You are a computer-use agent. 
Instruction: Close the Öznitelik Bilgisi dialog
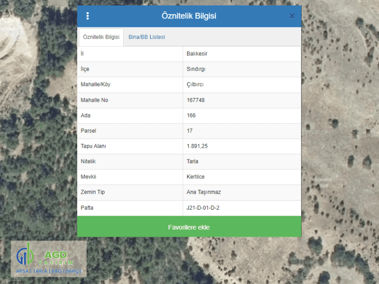292,16
